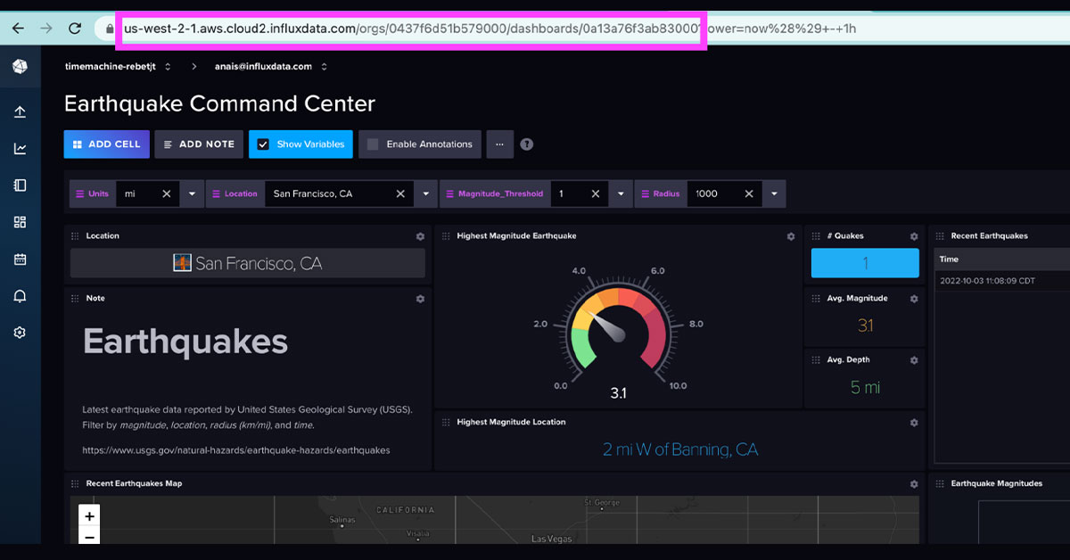1070x560 pixels.
Task: Open the Highest Magnitude Earthquake cell gear
Action: click(790, 236)
